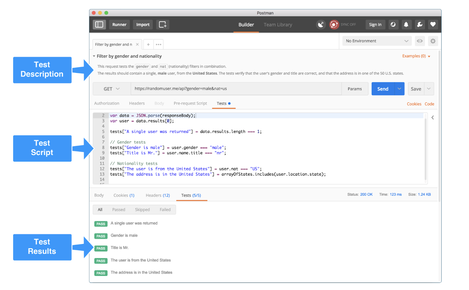Image resolution: width=469 pixels, height=290 pixels.
Task: Switch to the Team Library tab
Action: [x=278, y=25]
